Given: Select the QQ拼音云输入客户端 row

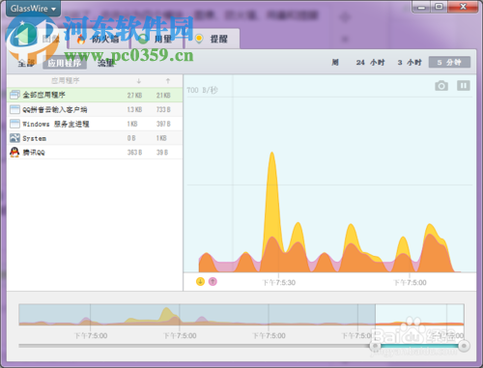Looking at the screenshot, I should coord(95,109).
